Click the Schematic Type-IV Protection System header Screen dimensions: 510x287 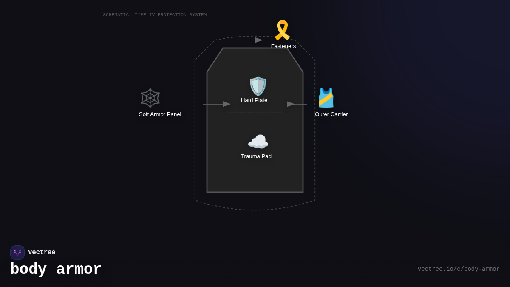coord(155,15)
